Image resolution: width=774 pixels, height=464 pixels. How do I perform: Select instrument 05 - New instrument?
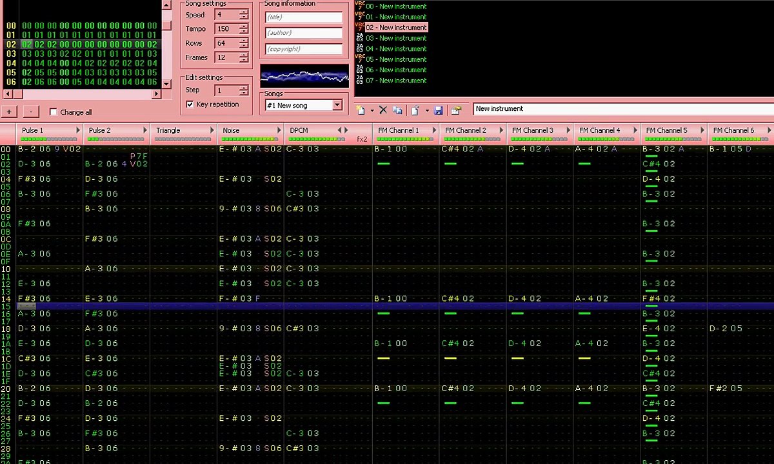point(396,59)
